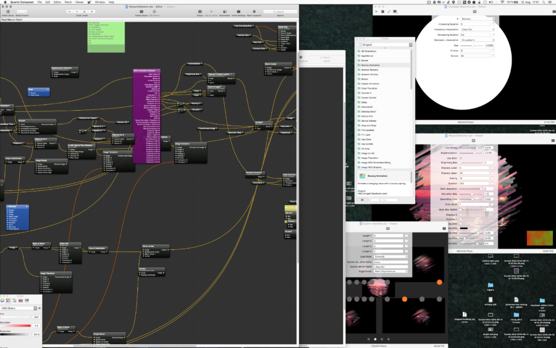
Task: Click the Syphon Server Name field
Action: pos(390,266)
